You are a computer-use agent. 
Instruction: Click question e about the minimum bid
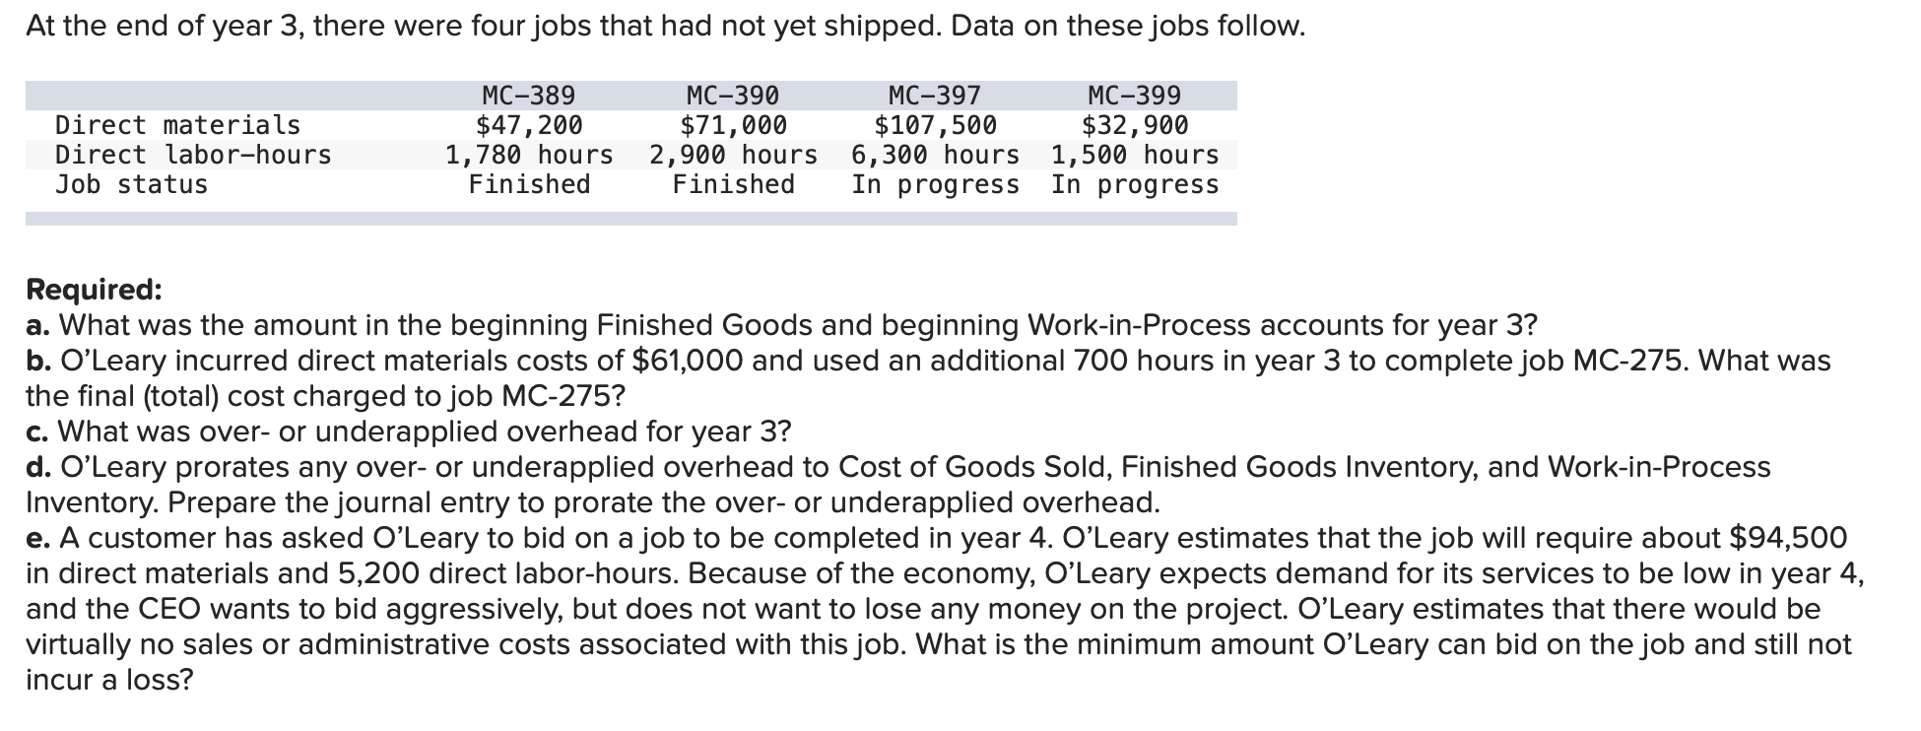point(946,608)
